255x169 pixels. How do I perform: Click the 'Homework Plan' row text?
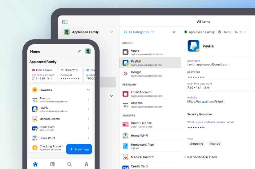coord(142,145)
